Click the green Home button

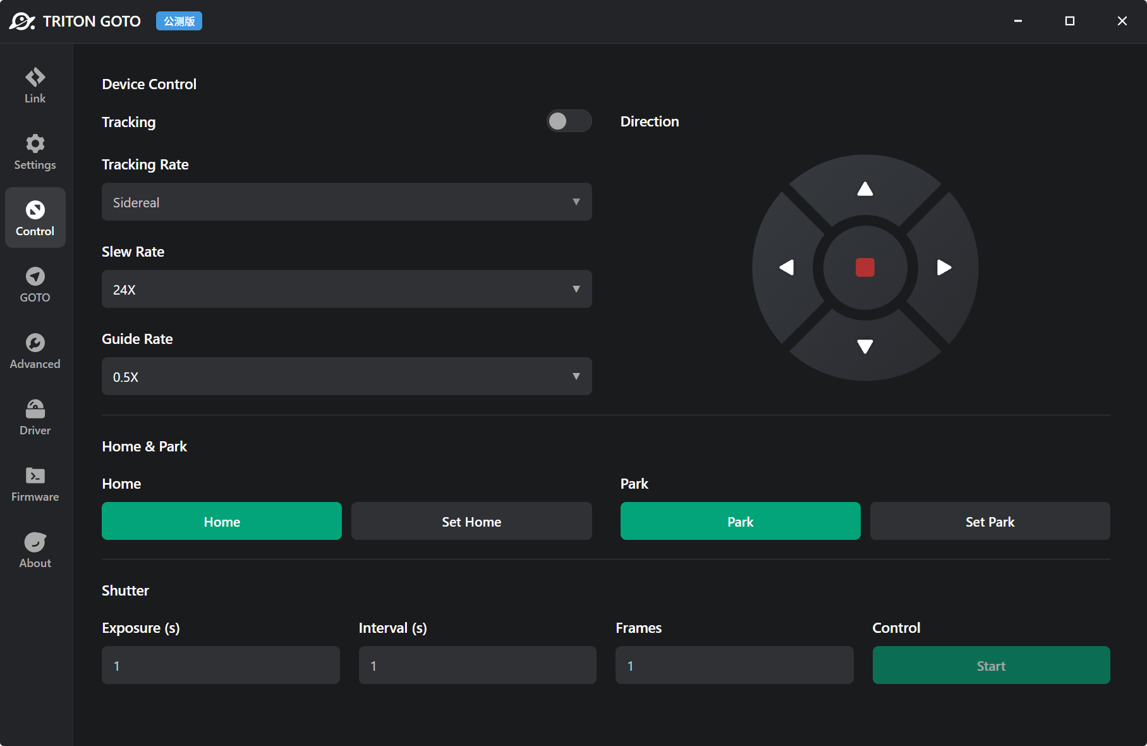pyautogui.click(x=222, y=522)
